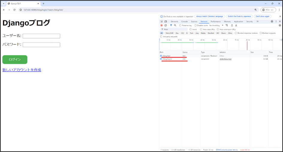Check Blocked response cookies checkbox
Image resolution: width=283 pixels, height=152 pixels.
pyautogui.click(x=236, y=33)
